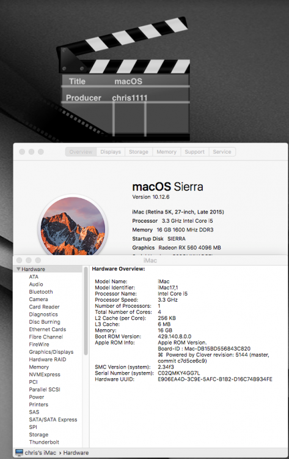Select NVMExpress in the sidebar

45,375
